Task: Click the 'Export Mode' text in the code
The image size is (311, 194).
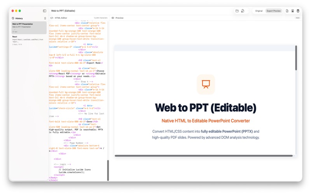Action: [94, 63]
